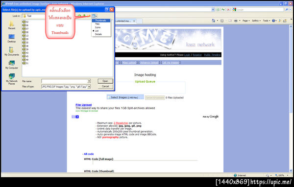Choose Icons from view menu
Viewport: 294px width, 187px height.
coord(101,27)
